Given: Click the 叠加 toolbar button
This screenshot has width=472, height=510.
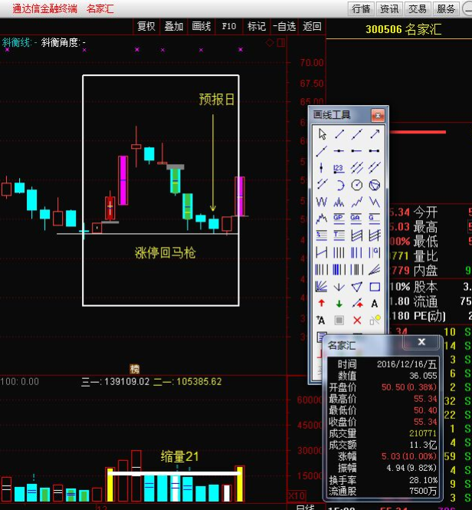Looking at the screenshot, I should (x=174, y=26).
